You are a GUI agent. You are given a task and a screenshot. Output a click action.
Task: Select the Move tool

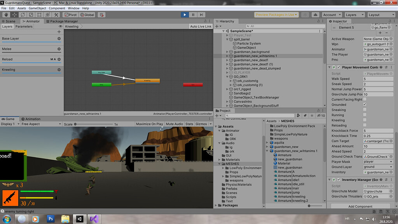point(14,15)
